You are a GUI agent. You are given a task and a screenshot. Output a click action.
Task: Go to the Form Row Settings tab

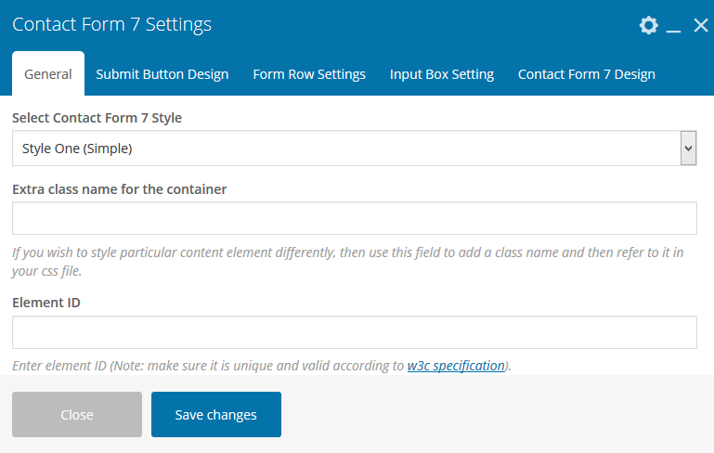(309, 74)
